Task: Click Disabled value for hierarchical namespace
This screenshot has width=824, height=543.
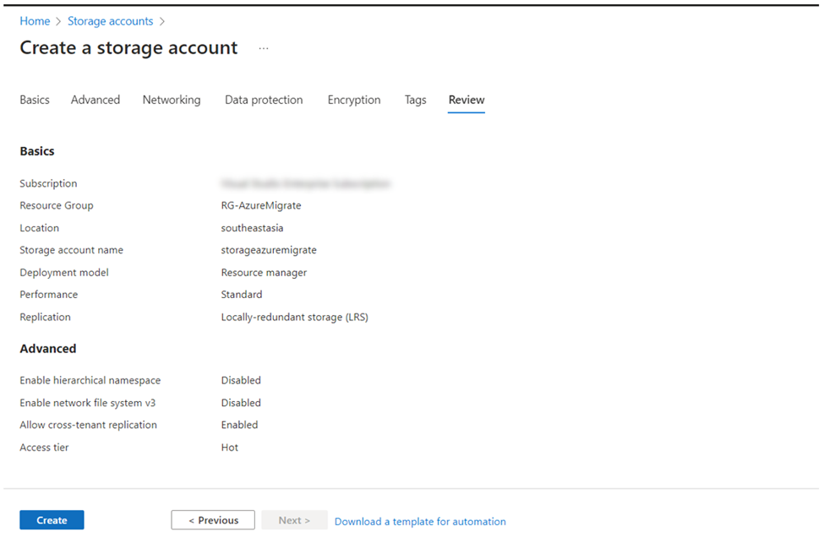Action: 241,380
